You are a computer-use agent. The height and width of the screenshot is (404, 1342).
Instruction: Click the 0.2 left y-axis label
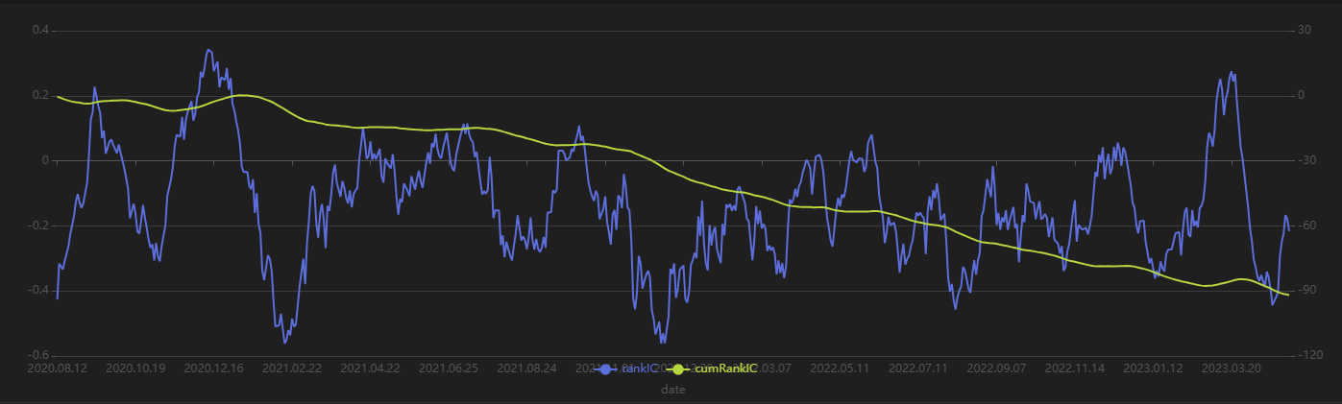[x=40, y=96]
